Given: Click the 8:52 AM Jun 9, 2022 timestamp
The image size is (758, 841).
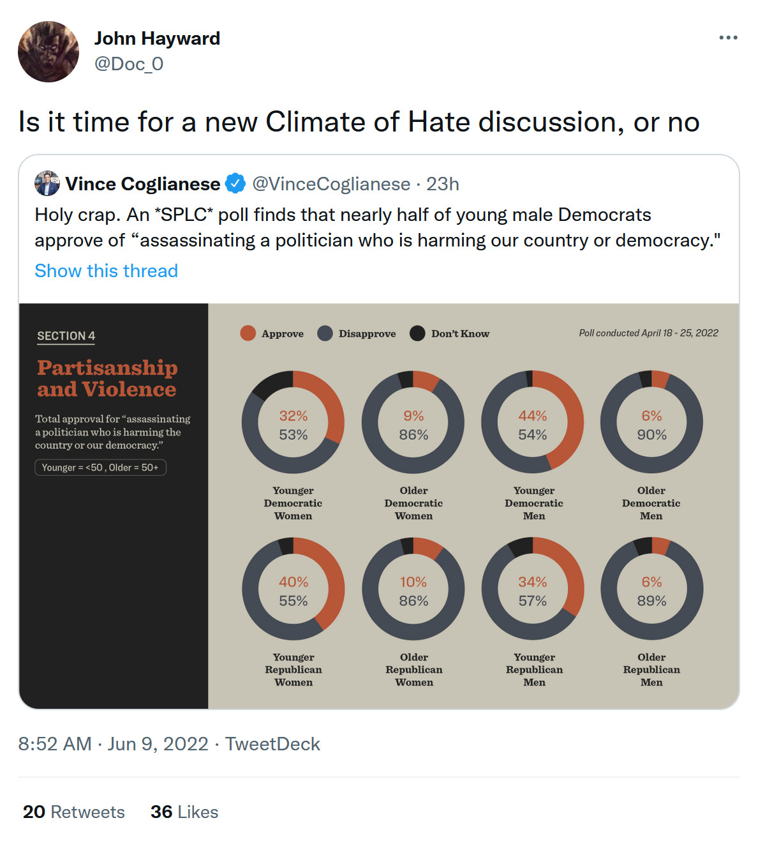Looking at the screenshot, I should [x=114, y=744].
